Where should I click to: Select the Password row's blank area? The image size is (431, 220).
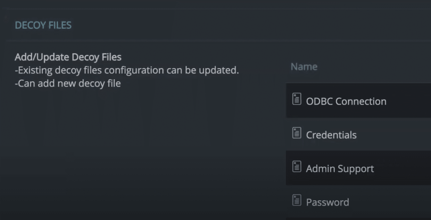(x=391, y=202)
